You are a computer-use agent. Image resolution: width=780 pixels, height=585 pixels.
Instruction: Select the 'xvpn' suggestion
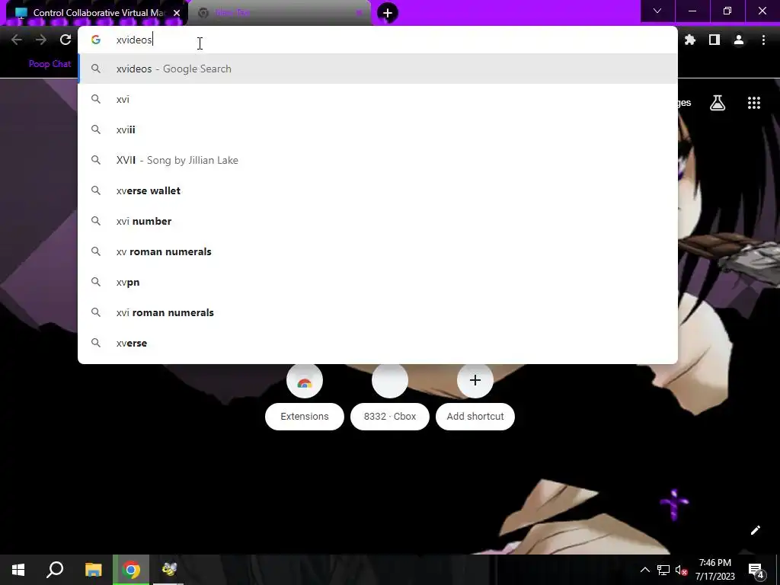[x=378, y=282]
